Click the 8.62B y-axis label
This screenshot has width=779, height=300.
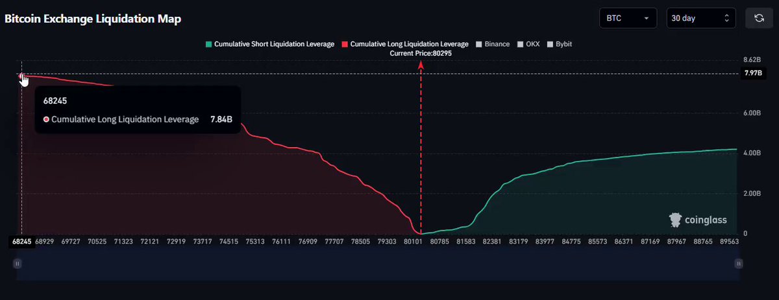coord(752,60)
